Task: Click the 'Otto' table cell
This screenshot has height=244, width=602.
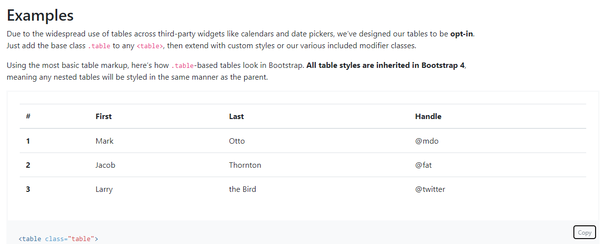Action: click(x=237, y=141)
